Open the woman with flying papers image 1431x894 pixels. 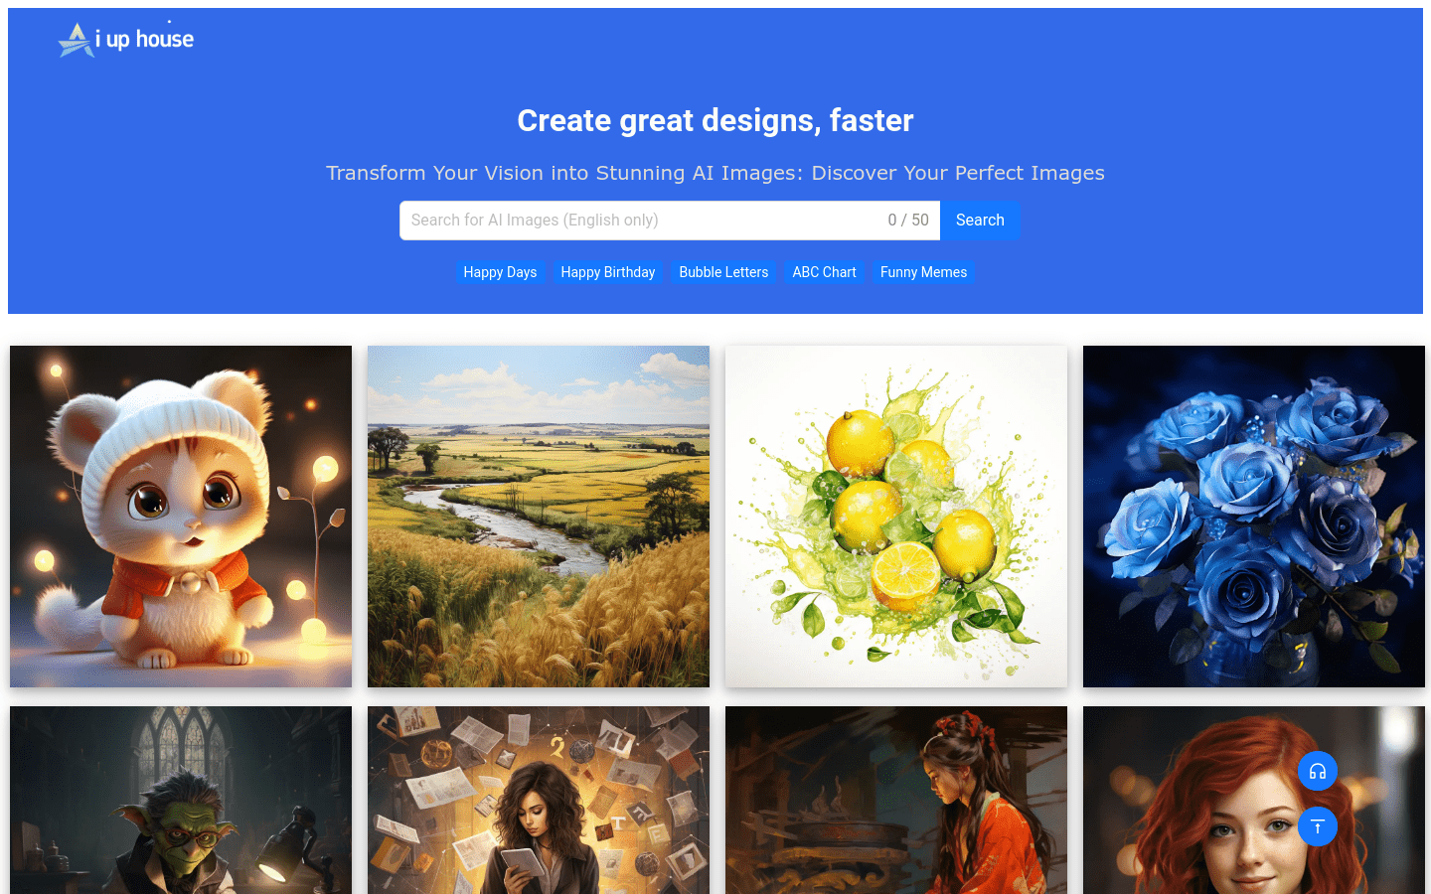(539, 801)
